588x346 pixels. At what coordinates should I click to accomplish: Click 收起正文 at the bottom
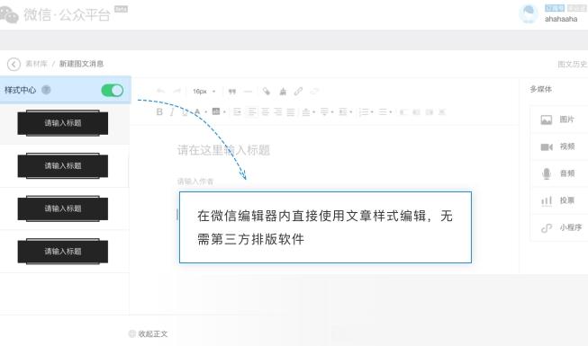pos(152,333)
